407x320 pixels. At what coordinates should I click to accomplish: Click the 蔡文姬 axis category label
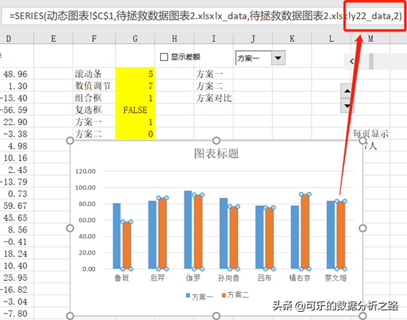coord(336,278)
